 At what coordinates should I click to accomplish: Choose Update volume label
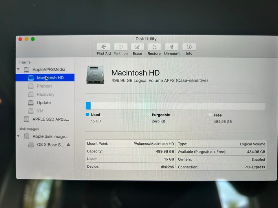point(44,103)
